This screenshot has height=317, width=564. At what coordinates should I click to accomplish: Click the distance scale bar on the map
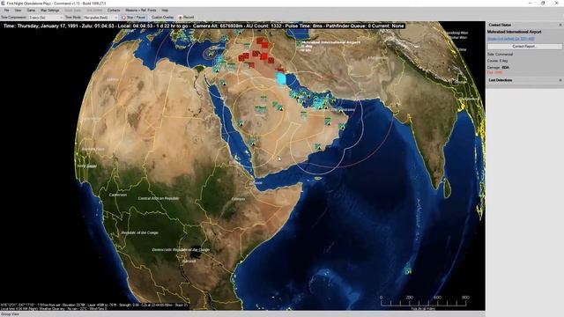click(x=425, y=302)
